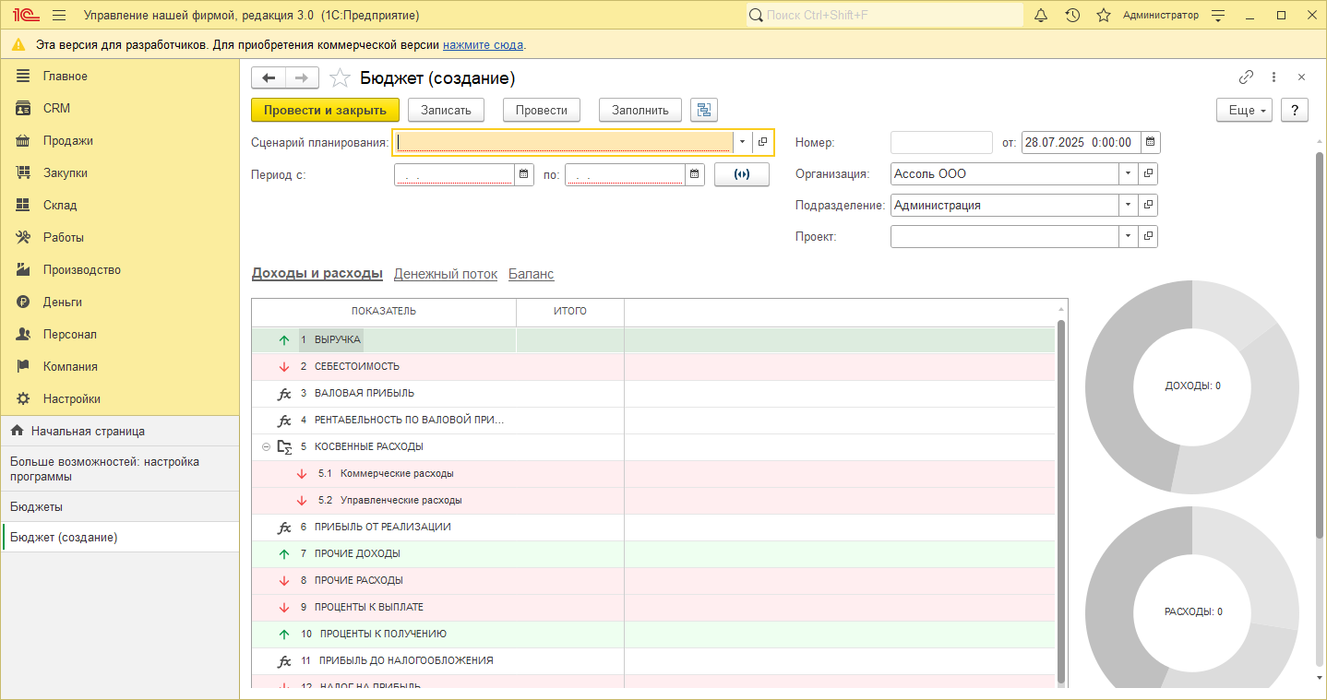Click the notifications bell icon
Viewport: 1327px width, 700px height.
pos(1041,16)
